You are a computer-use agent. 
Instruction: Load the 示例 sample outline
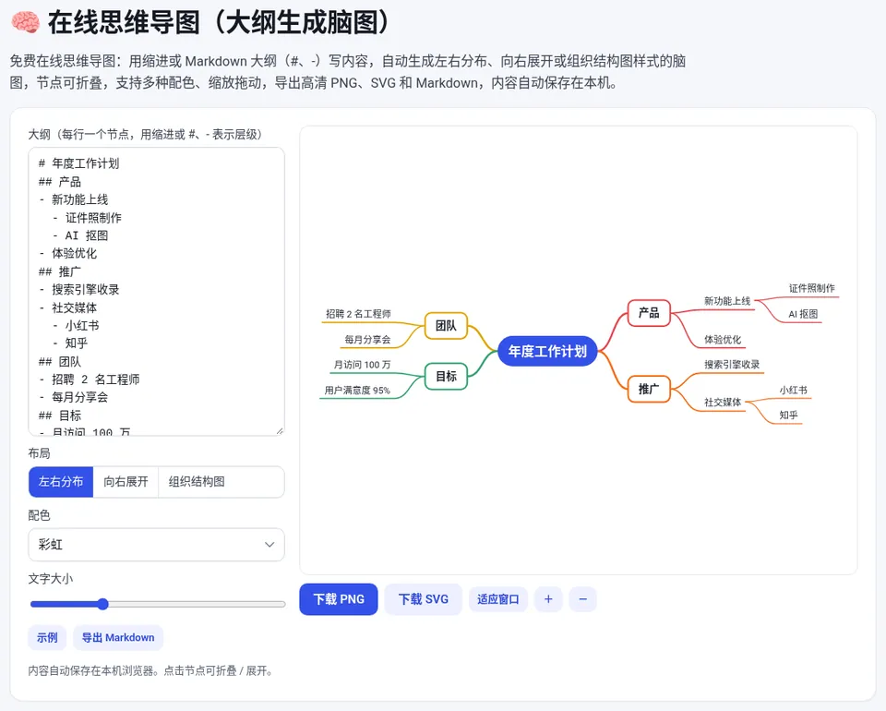point(47,637)
